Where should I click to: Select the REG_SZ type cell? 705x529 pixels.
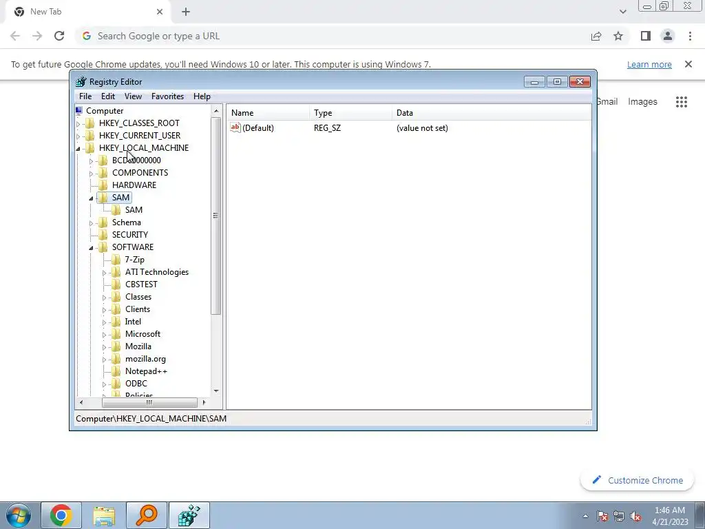pyautogui.click(x=327, y=128)
